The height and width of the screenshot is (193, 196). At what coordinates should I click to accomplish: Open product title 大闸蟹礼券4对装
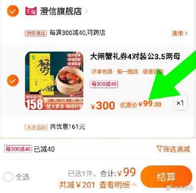click(135, 56)
